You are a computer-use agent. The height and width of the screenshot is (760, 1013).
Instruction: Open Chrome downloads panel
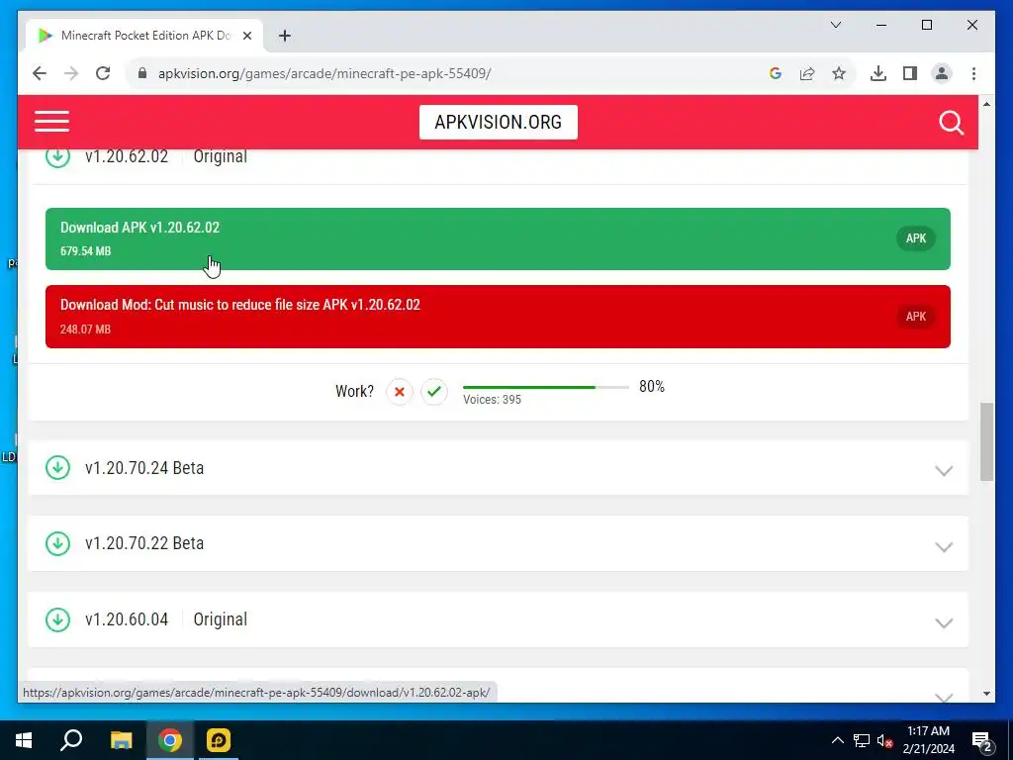[x=878, y=73]
